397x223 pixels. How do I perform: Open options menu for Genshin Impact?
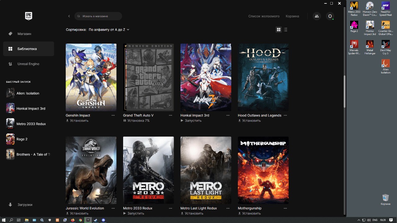[113, 116]
